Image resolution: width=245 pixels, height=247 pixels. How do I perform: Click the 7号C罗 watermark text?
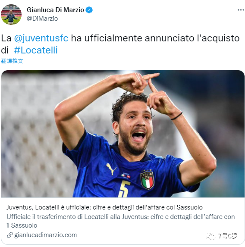pyautogui.click(x=228, y=236)
